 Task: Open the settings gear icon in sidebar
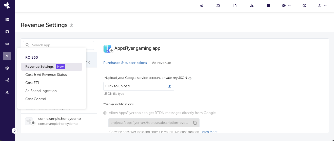click(x=7, y=68)
